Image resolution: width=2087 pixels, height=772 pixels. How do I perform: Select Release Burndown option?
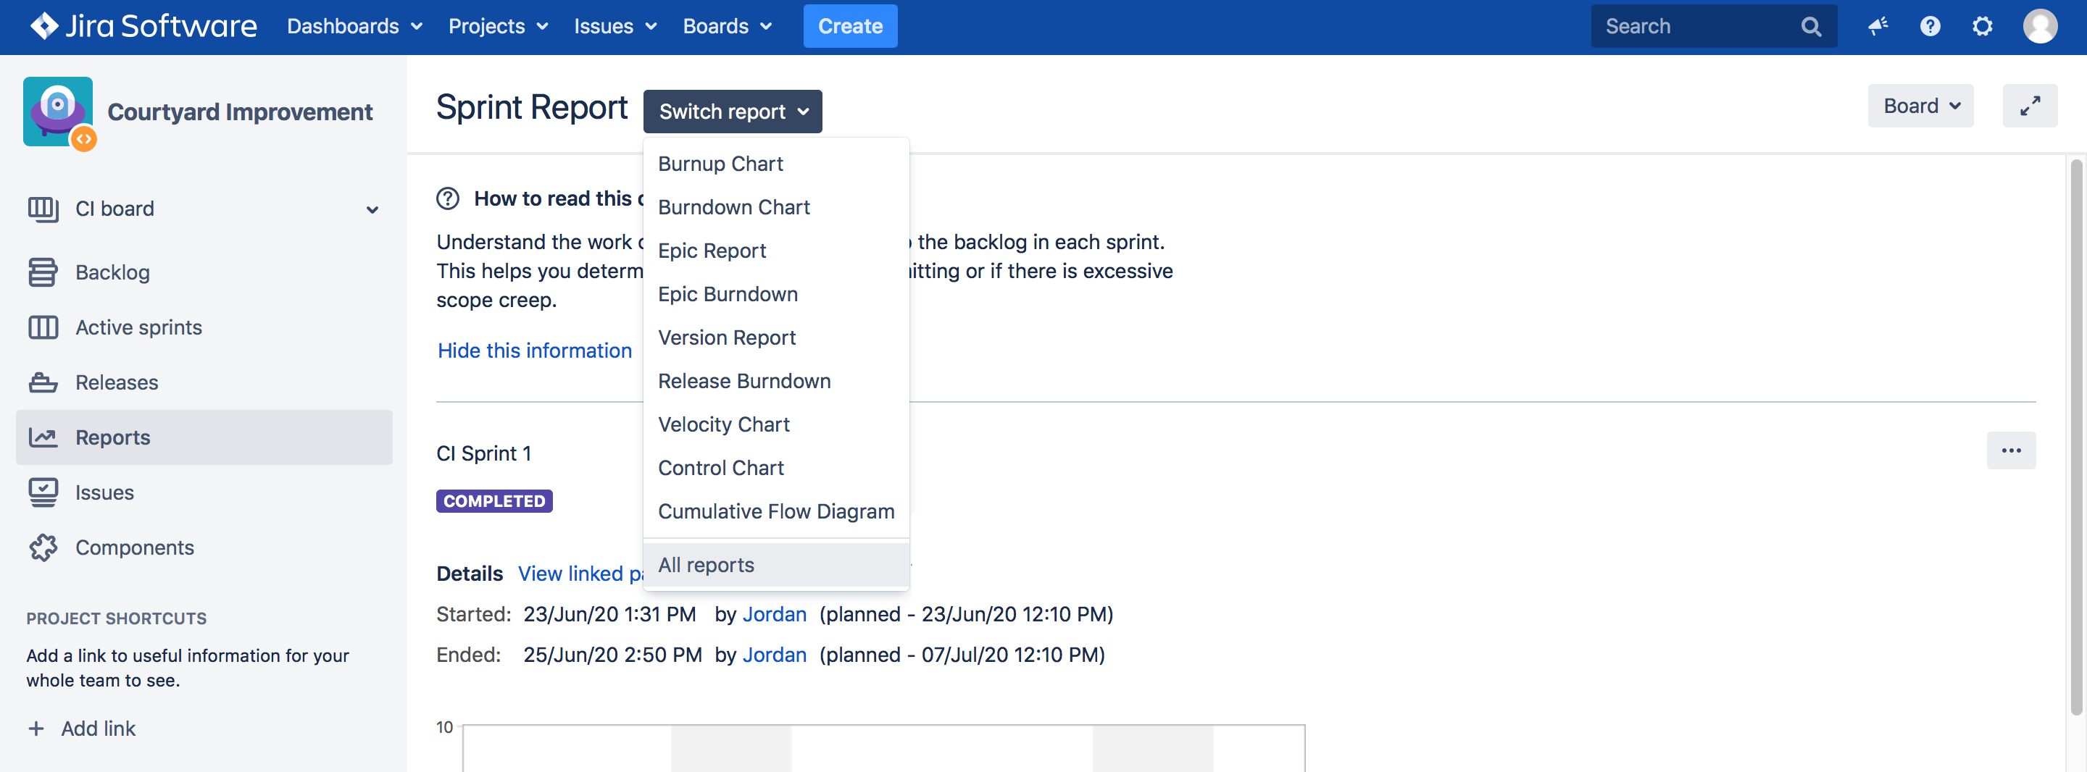(x=775, y=382)
